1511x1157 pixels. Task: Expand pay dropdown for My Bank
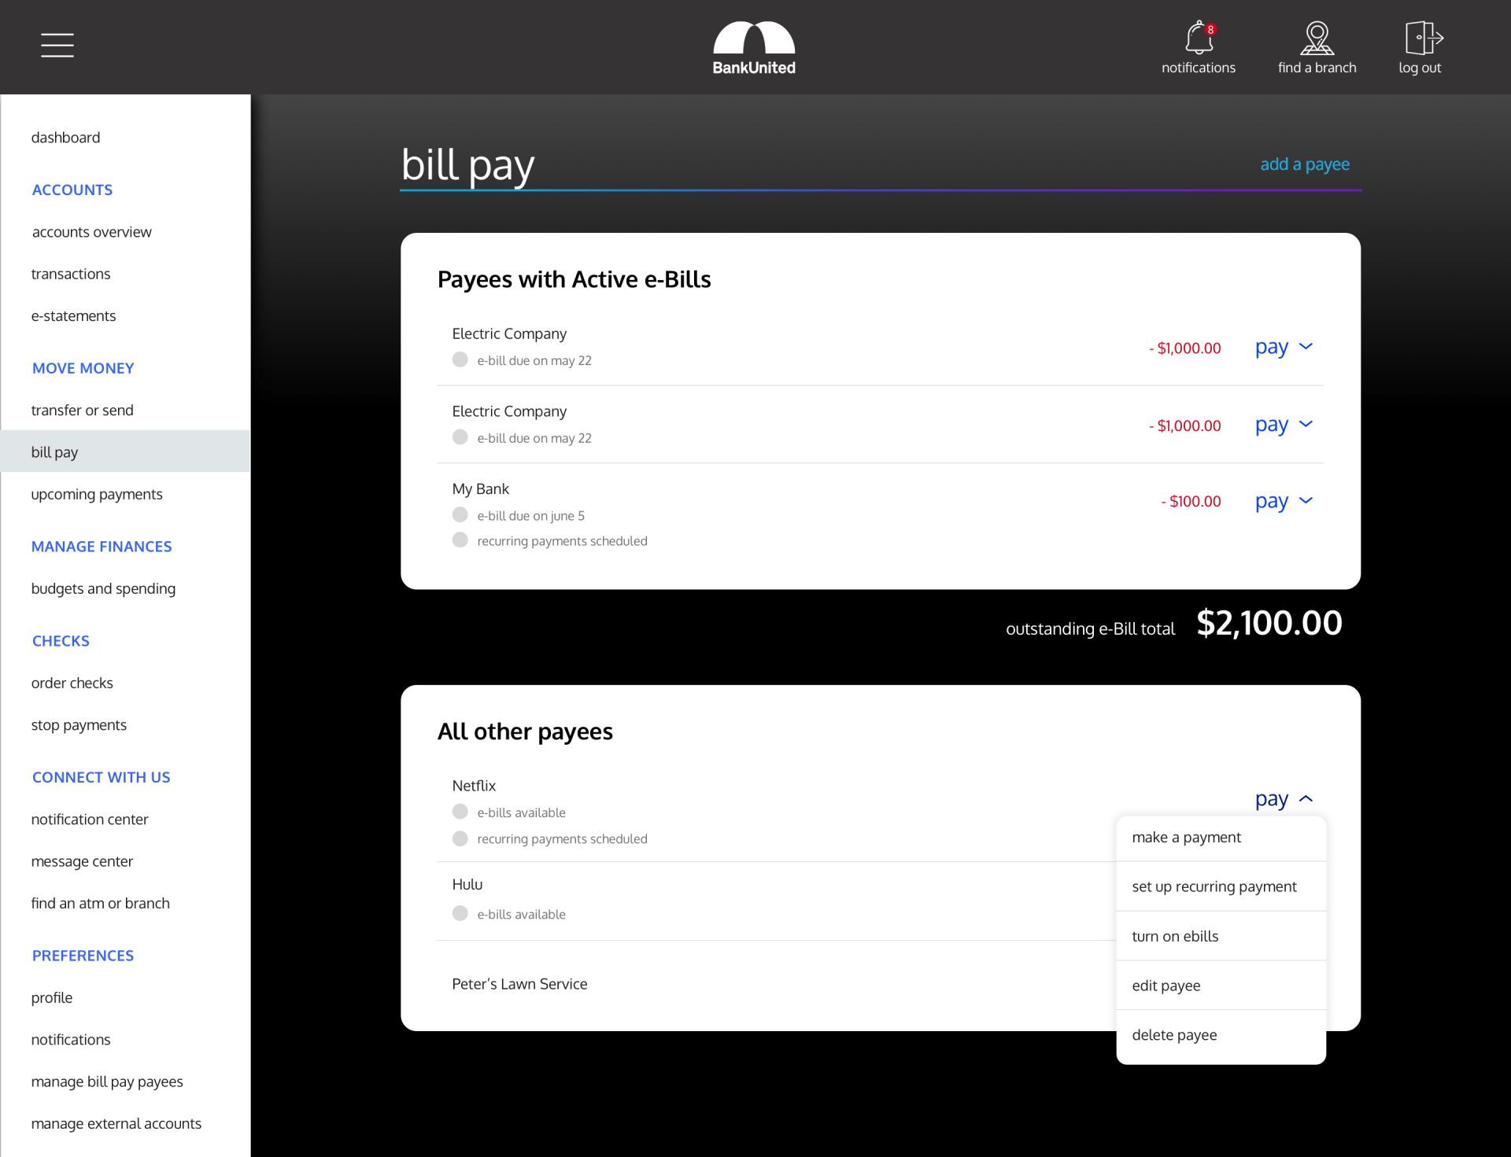1284,501
